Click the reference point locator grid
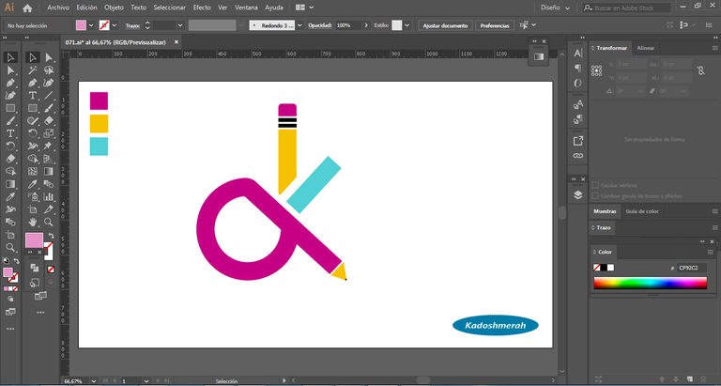This screenshot has height=386, width=721. pyautogui.click(x=597, y=70)
